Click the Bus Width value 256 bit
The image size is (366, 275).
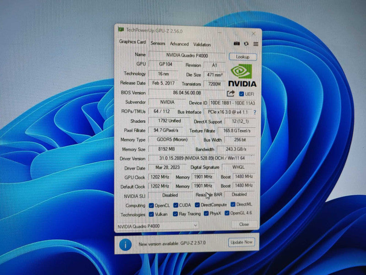pyautogui.click(x=240, y=140)
